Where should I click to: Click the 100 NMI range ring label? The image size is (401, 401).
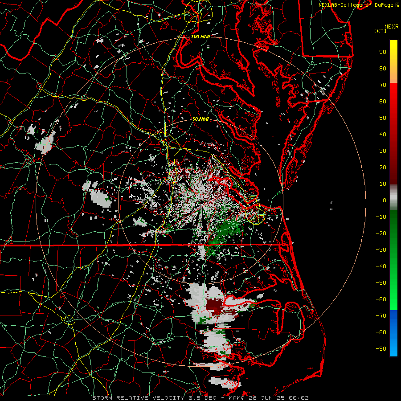200,37
